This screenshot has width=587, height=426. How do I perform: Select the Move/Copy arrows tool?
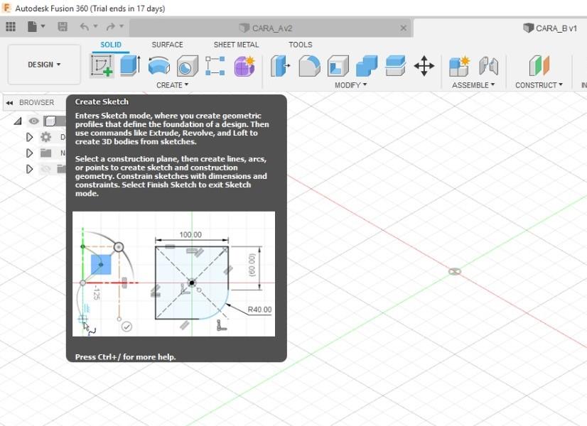(x=424, y=66)
